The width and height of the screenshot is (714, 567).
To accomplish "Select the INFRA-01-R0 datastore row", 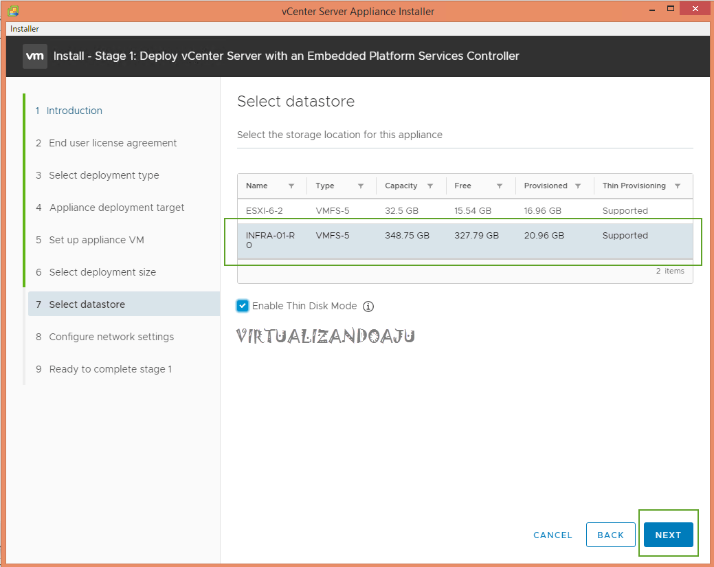I will click(x=465, y=241).
